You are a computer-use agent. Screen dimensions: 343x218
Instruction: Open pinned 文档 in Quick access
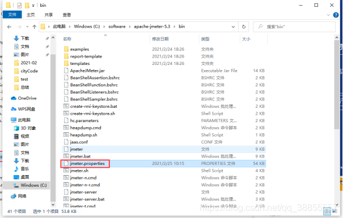coord(25,46)
